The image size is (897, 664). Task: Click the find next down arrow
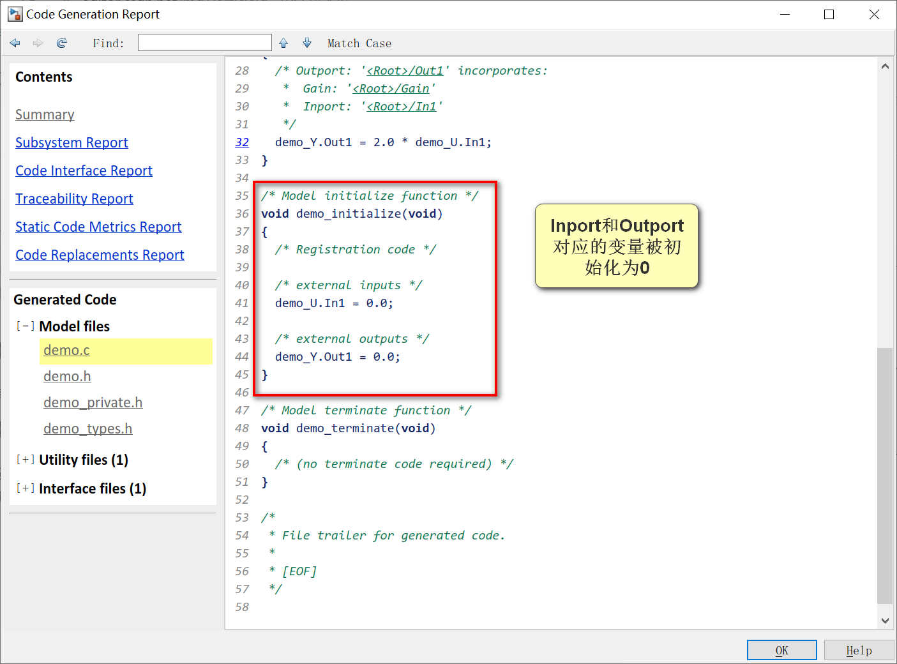[307, 43]
